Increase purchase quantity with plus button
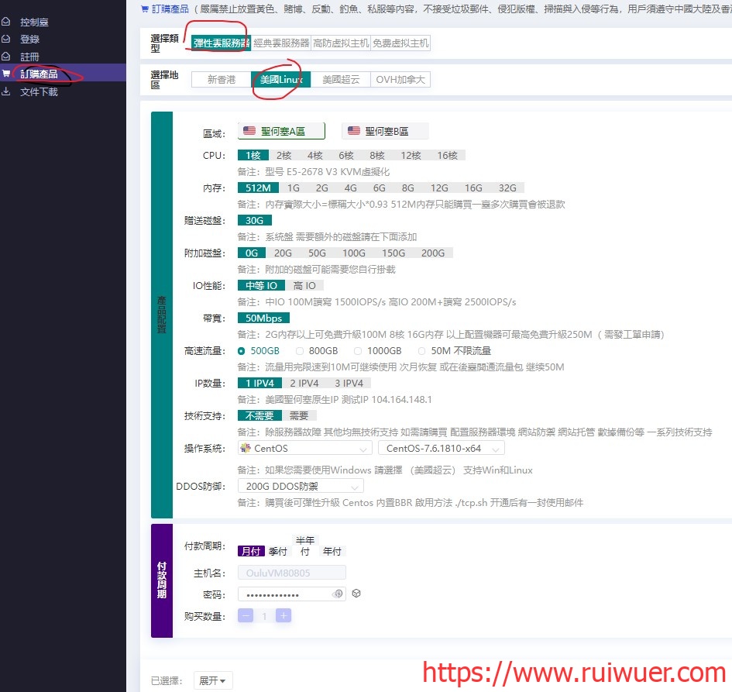Screen dimensions: 732x692 click(284, 616)
